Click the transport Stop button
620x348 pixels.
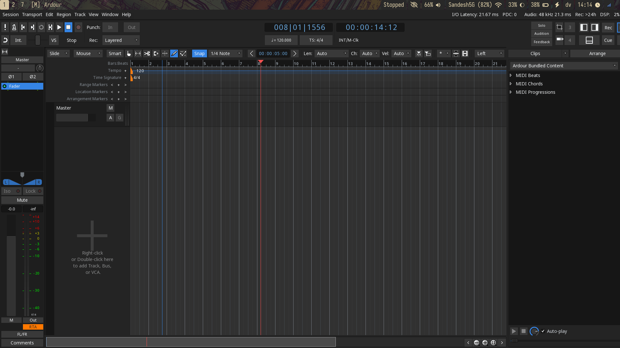pyautogui.click(x=68, y=27)
